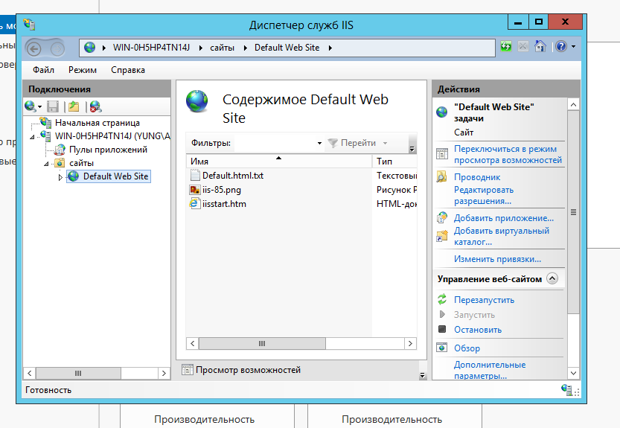Expand the Перейти dropdown arrow

point(385,143)
